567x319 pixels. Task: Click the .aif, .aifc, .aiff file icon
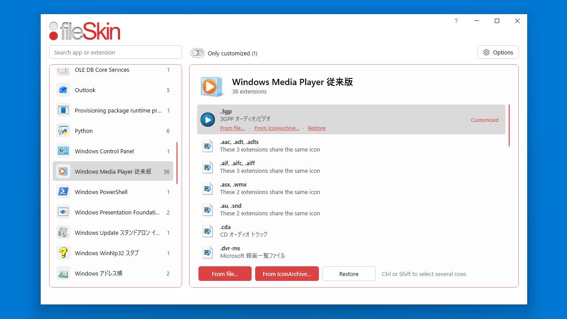pyautogui.click(x=208, y=167)
